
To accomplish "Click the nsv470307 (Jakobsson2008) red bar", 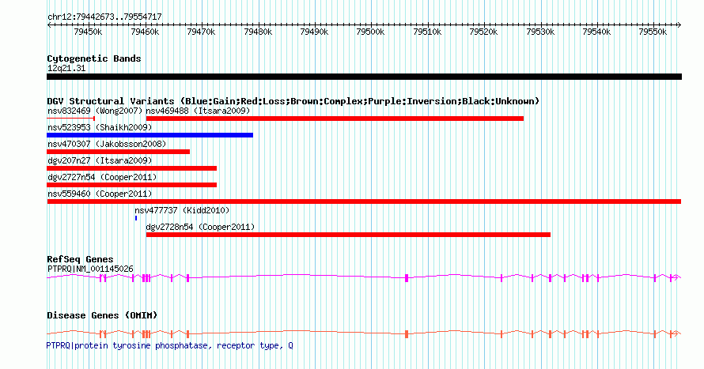I will [x=119, y=152].
